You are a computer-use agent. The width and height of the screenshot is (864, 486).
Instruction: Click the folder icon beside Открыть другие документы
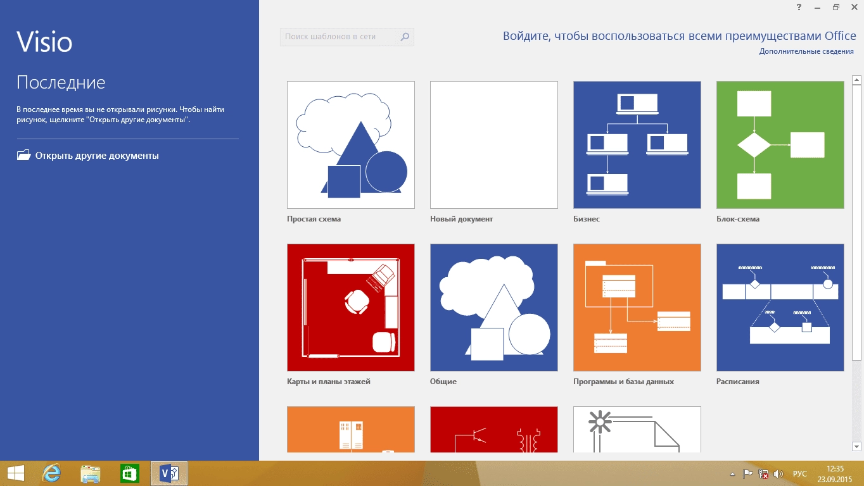point(23,155)
